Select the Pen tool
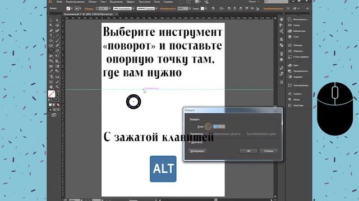This screenshot has width=359, height=201. [51, 31]
